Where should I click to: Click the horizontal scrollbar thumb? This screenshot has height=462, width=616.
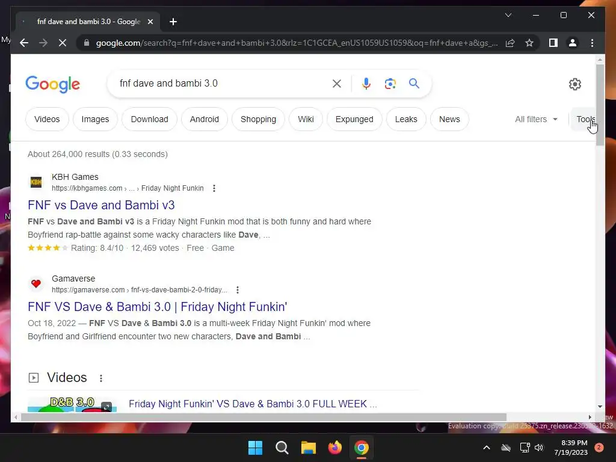point(263,417)
